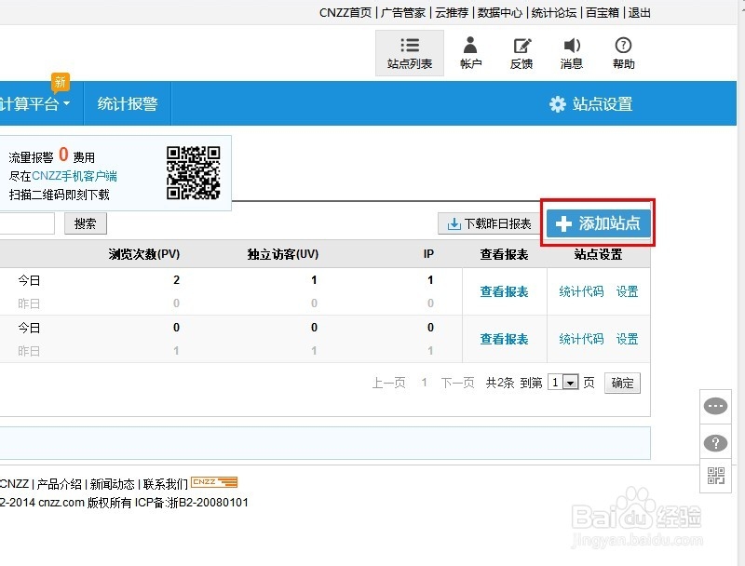Viewport: 745px width, 566px height.
Task: Open 数据中心 in the top links
Action: (500, 13)
